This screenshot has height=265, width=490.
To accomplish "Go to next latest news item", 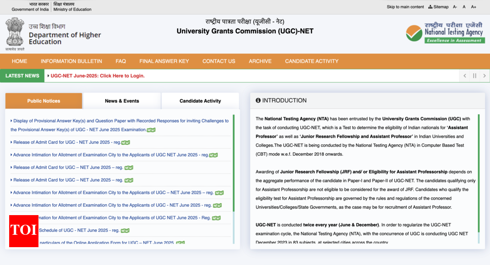I will click(x=485, y=76).
